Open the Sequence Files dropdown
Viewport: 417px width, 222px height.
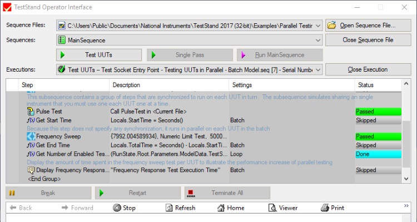pyautogui.click(x=318, y=26)
